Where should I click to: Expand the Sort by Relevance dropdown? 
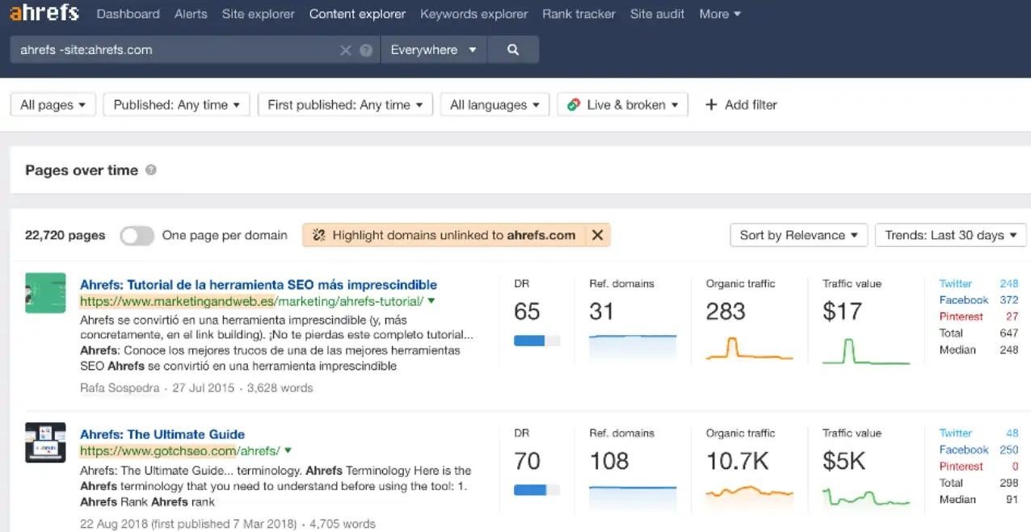click(x=797, y=235)
